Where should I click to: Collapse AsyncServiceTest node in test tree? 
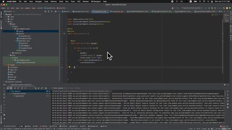pyautogui.click(x=10, y=94)
